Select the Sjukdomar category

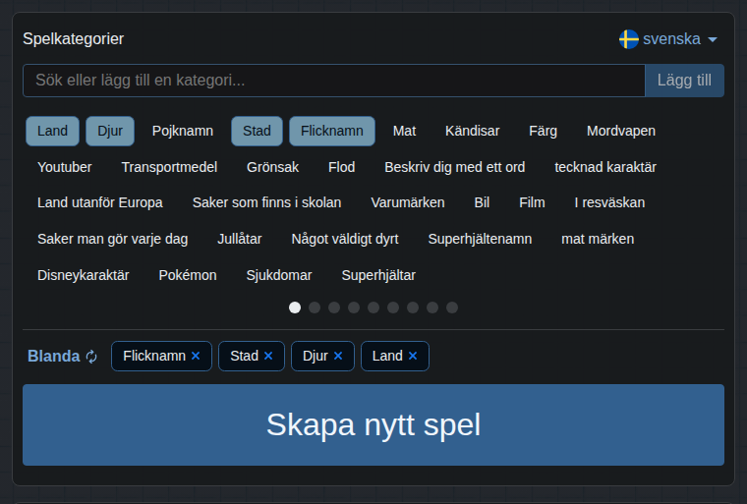click(279, 275)
